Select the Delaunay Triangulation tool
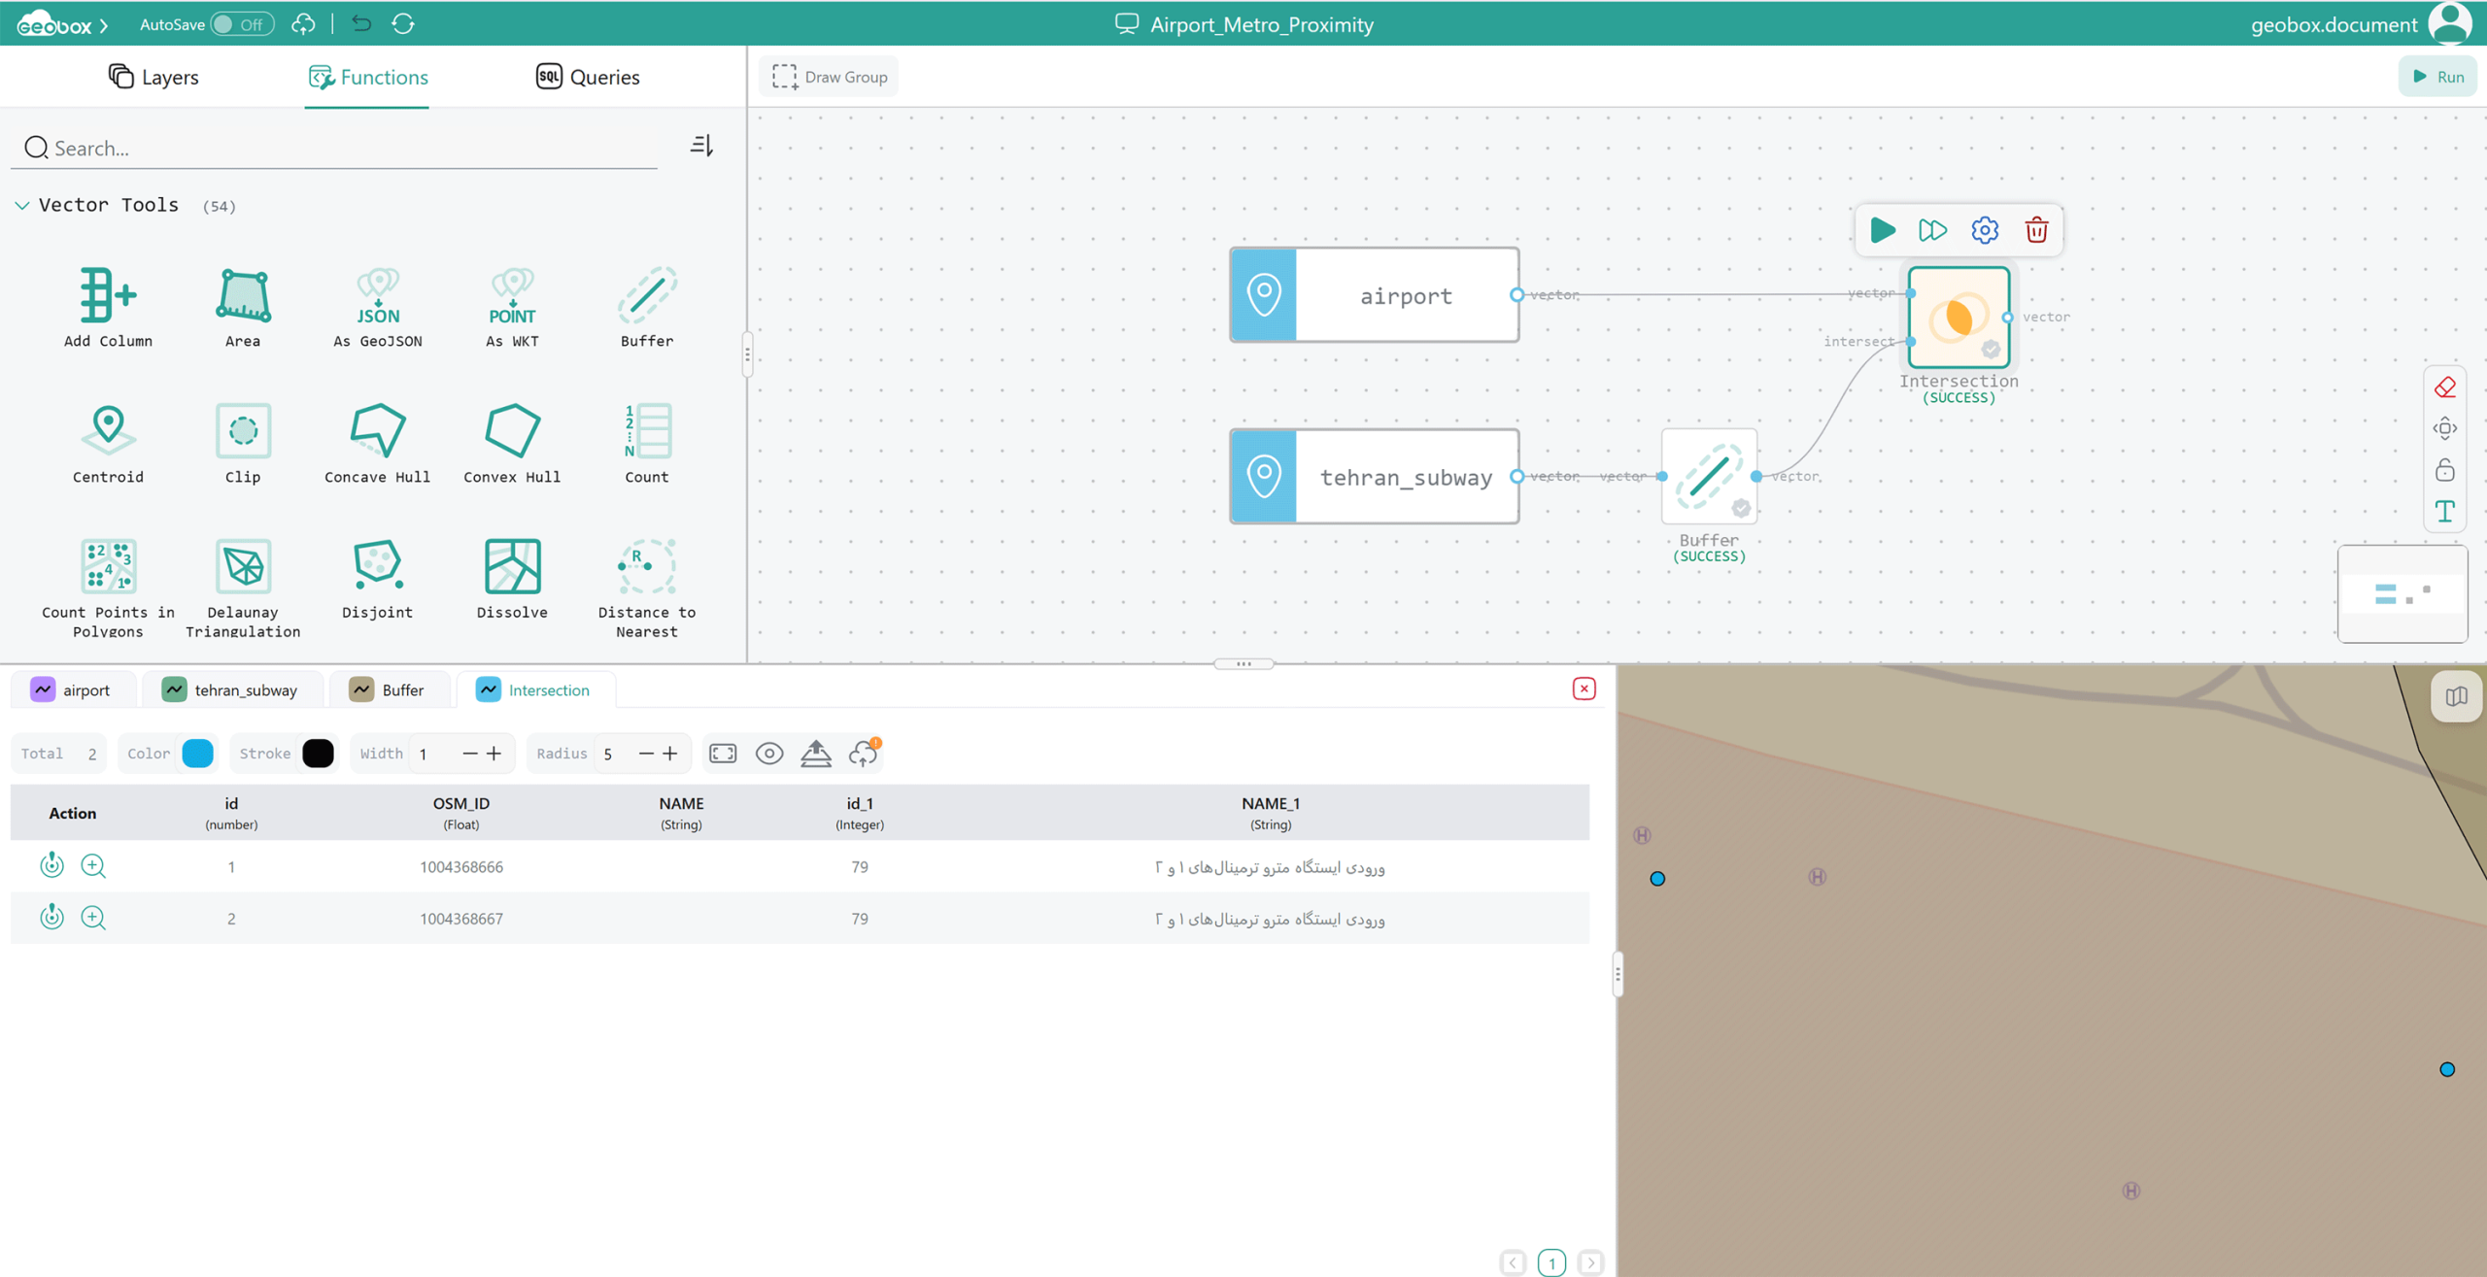 [x=243, y=588]
